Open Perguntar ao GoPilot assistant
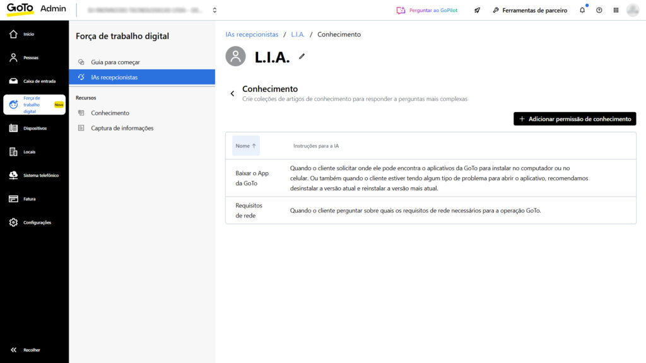This screenshot has width=646, height=363. [x=427, y=10]
